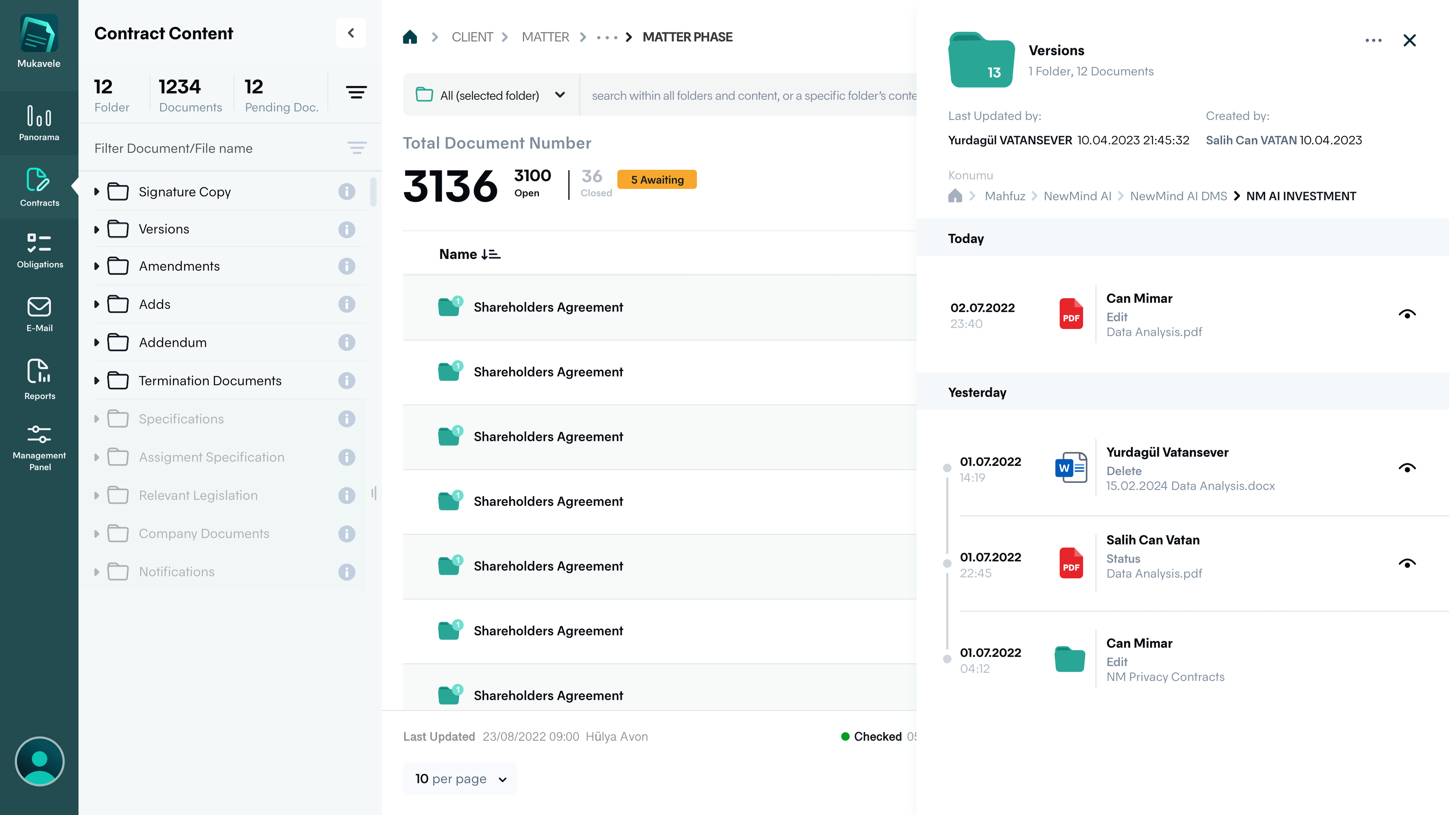
Task: Toggle eye icon for Salih Can Vatan status entry
Action: pyautogui.click(x=1407, y=564)
